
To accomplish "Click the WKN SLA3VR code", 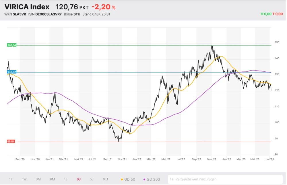I will tap(20, 14).
